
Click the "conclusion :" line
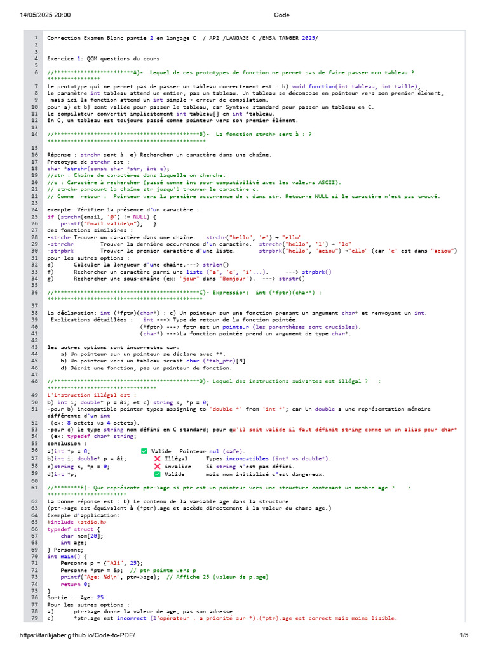click(67, 444)
